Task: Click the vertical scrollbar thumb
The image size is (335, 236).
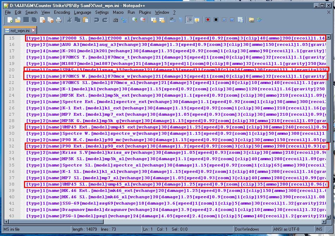Action: [328, 108]
